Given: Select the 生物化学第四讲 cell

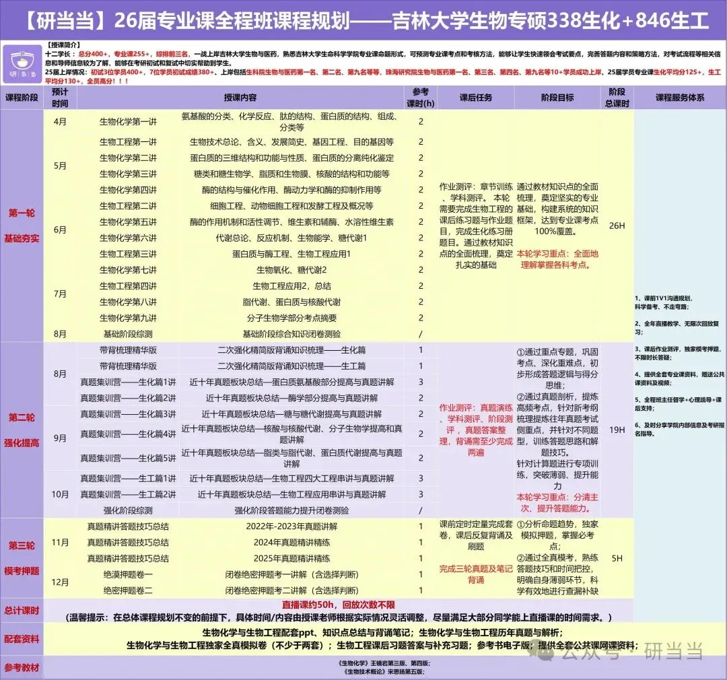Looking at the screenshot, I should (128, 190).
